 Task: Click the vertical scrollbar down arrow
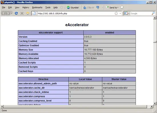155,103
